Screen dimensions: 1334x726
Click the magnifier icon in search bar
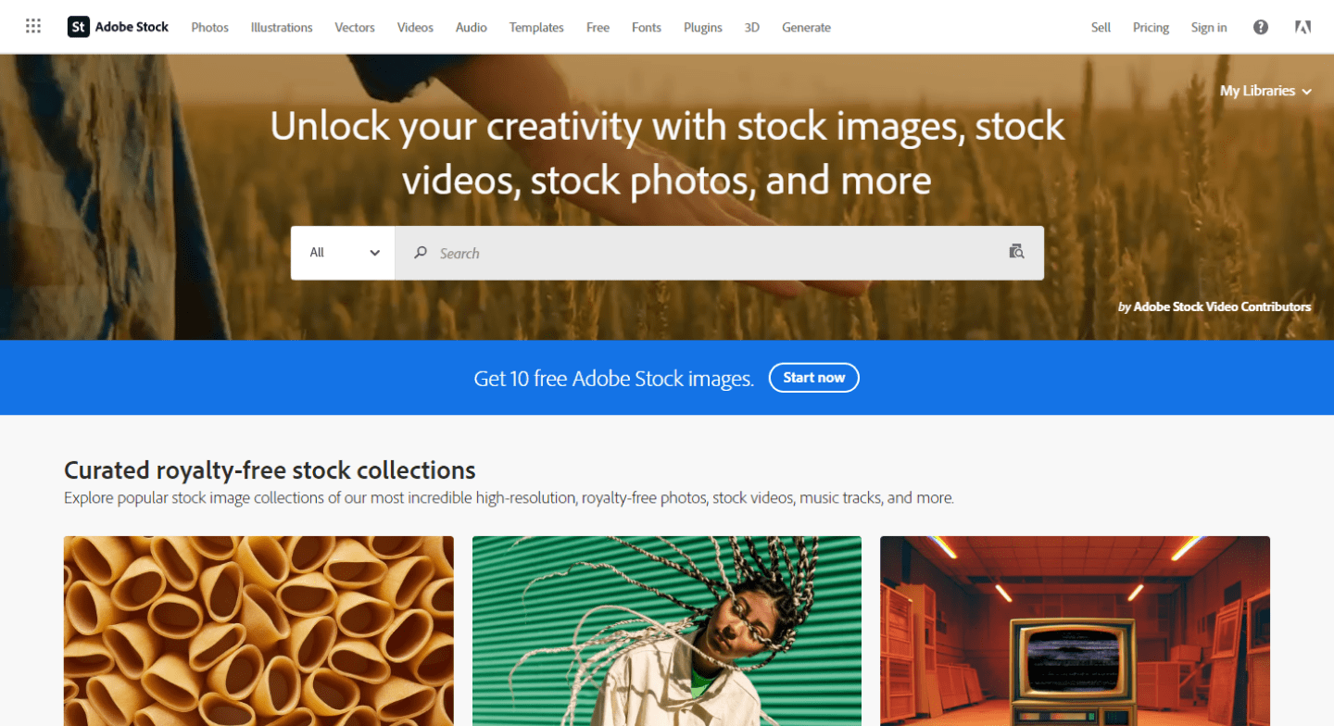421,253
